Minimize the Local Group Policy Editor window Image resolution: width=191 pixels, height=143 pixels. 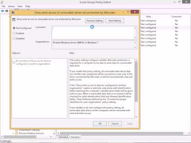tap(175, 2)
